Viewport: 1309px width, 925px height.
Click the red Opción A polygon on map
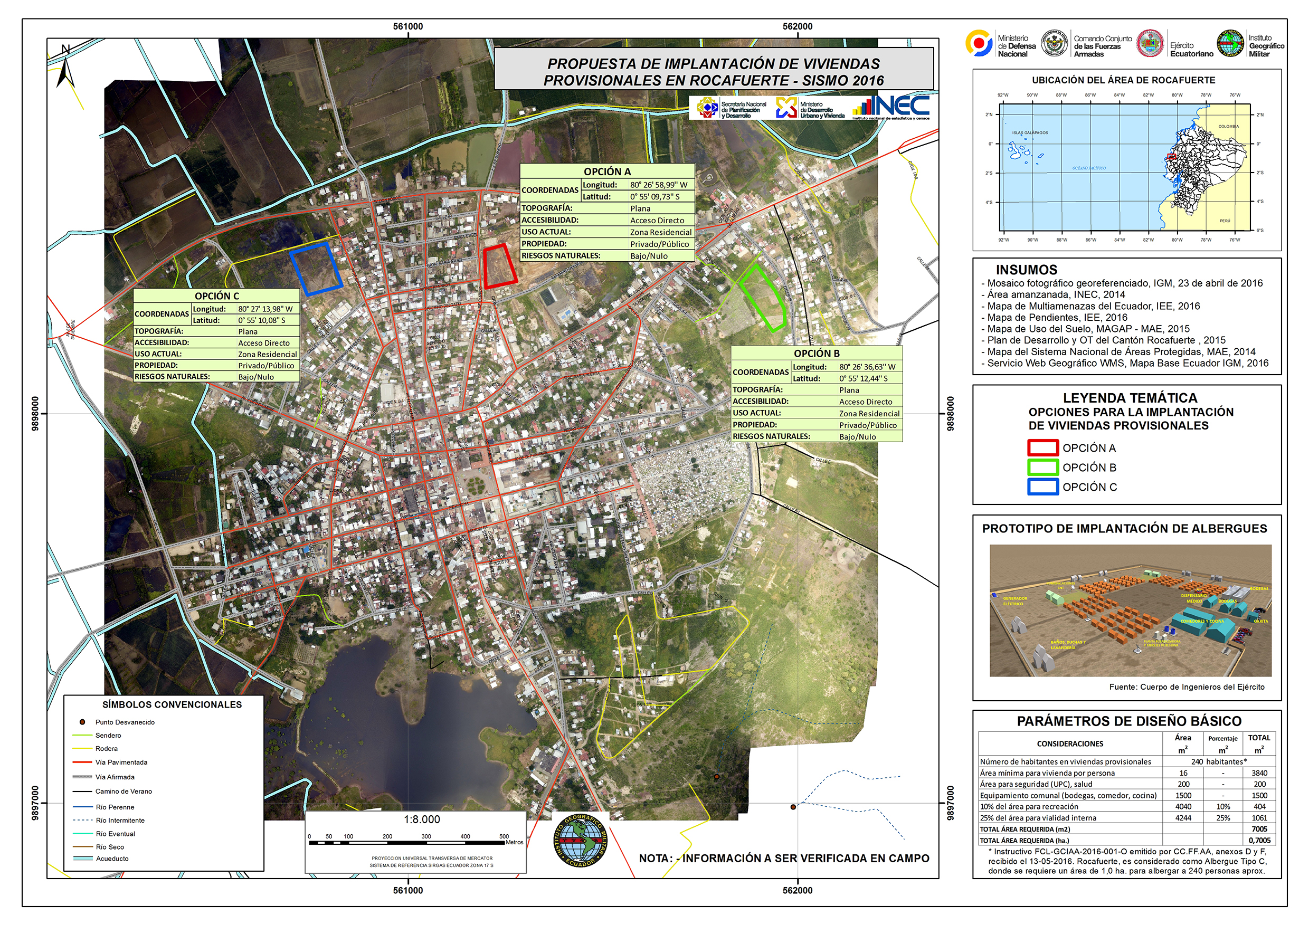(499, 266)
